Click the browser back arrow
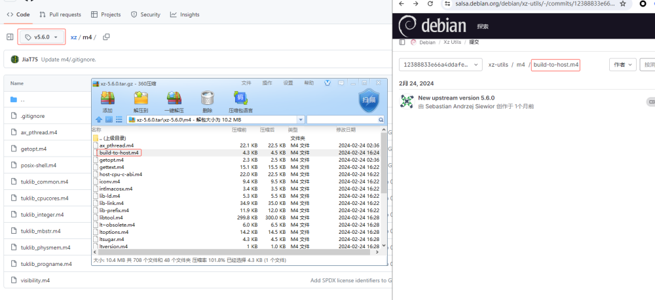This screenshot has height=300, width=655. pyautogui.click(x=402, y=4)
